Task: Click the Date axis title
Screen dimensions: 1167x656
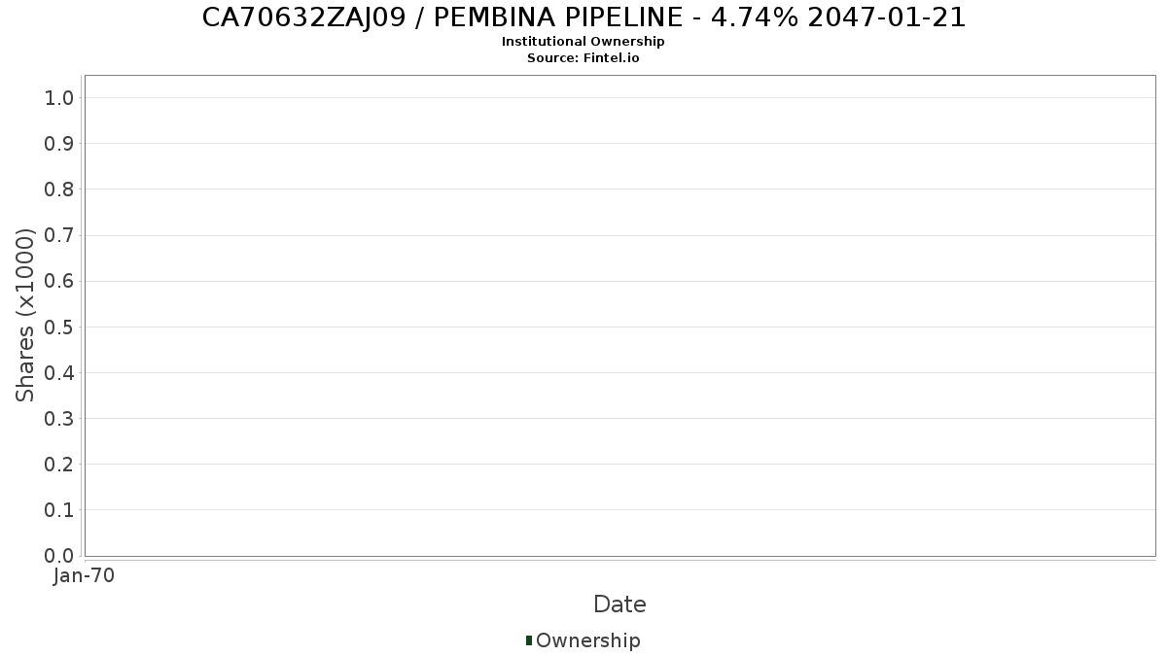Action: (x=619, y=604)
